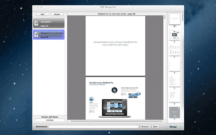This screenshot has width=216, height=135.
Task: Select page 6 thumbnail
Action: [175, 97]
